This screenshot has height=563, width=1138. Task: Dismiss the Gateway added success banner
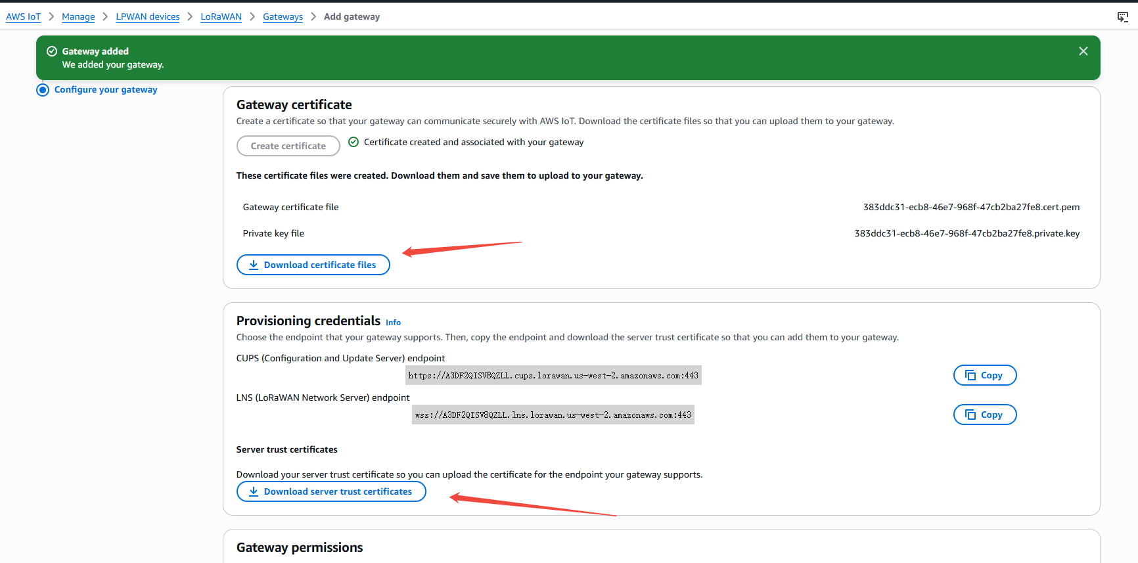1083,51
